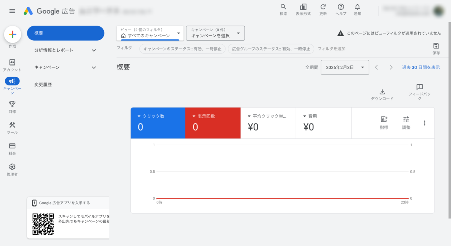
Task: Click the 保存 save filter icon
Action: (x=436, y=46)
